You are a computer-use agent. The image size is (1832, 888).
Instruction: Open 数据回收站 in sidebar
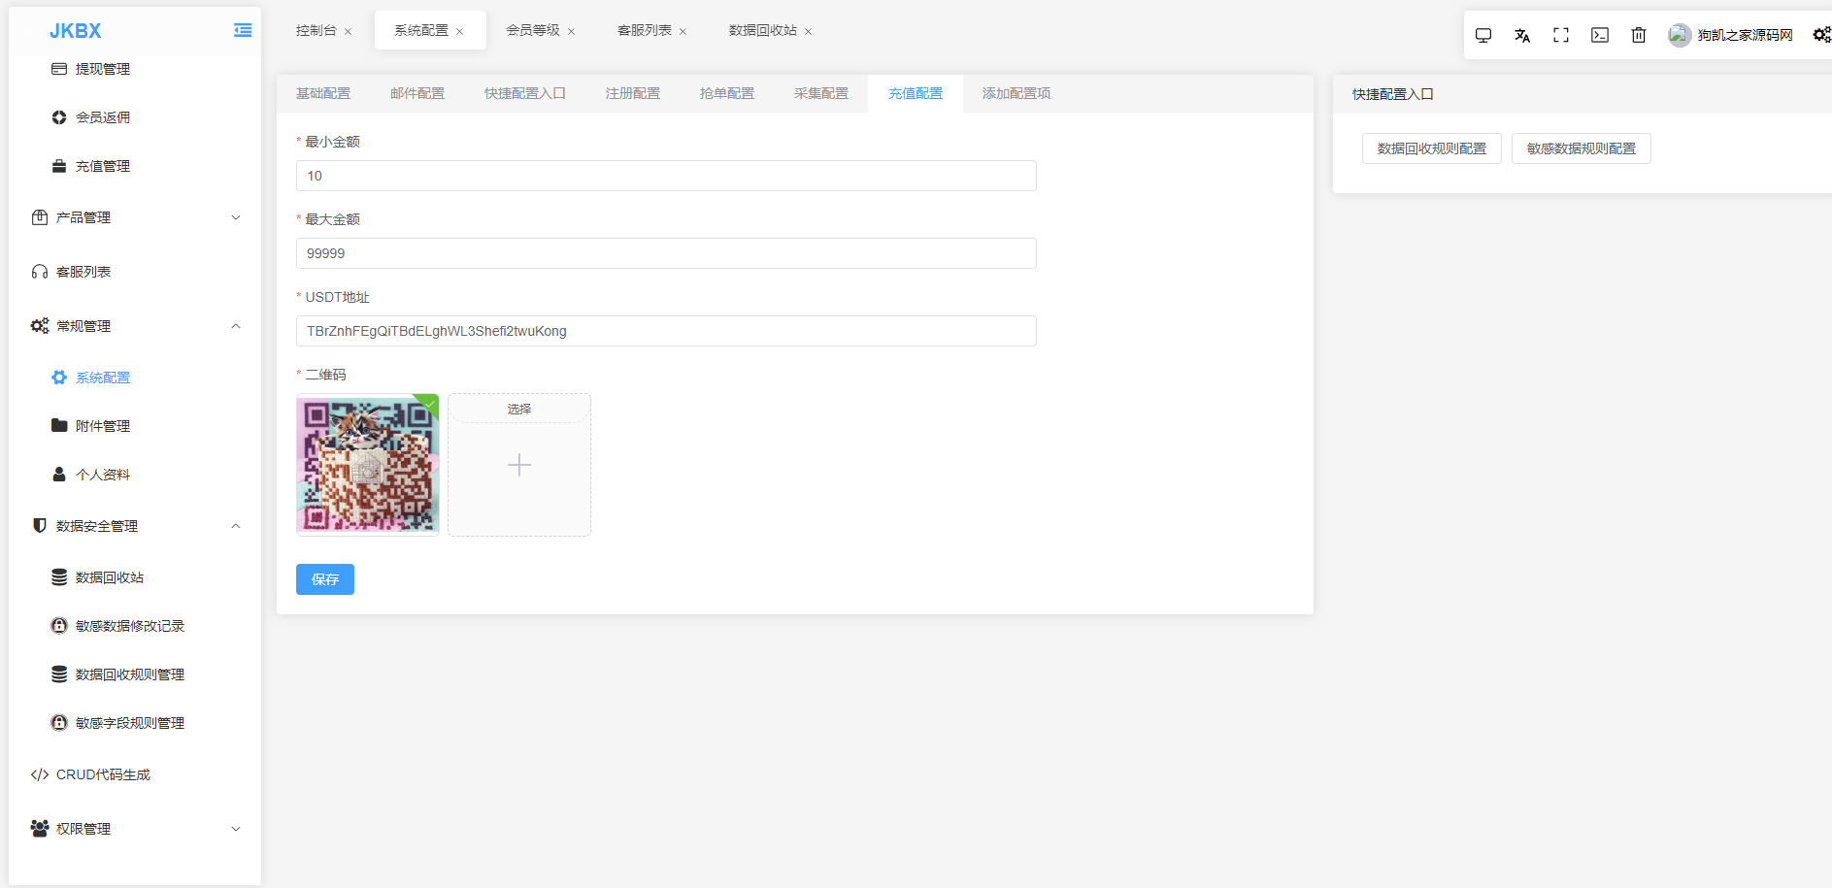(x=109, y=577)
